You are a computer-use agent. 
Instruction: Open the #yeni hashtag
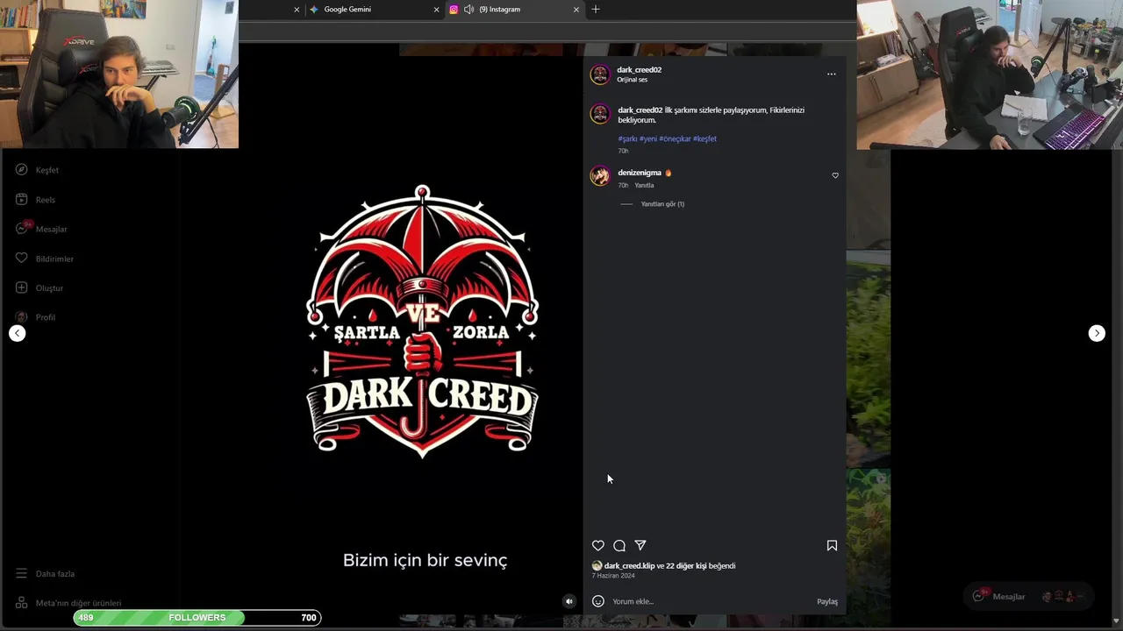648,138
